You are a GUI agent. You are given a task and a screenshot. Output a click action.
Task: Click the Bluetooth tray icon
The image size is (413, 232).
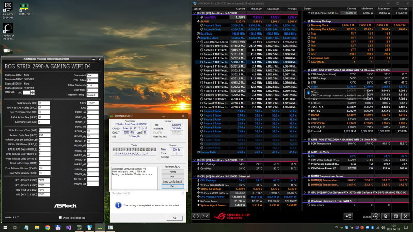(372, 227)
